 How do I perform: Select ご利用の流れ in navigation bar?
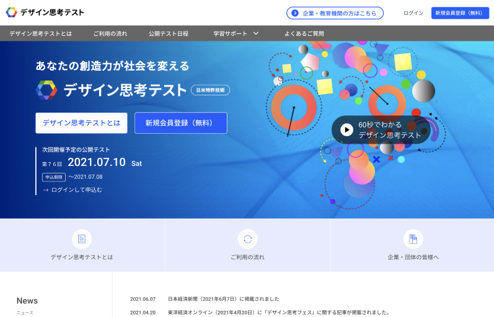(110, 33)
